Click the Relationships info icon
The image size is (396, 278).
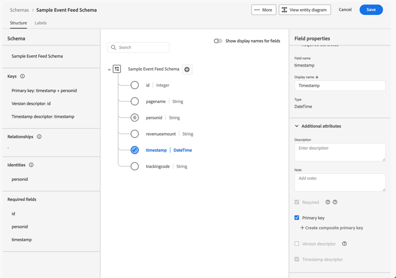click(x=39, y=137)
